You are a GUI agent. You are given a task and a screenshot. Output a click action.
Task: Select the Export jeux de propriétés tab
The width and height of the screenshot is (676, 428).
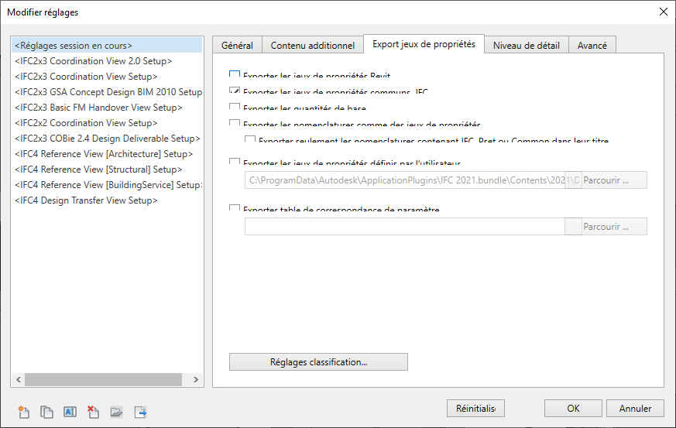coord(424,44)
